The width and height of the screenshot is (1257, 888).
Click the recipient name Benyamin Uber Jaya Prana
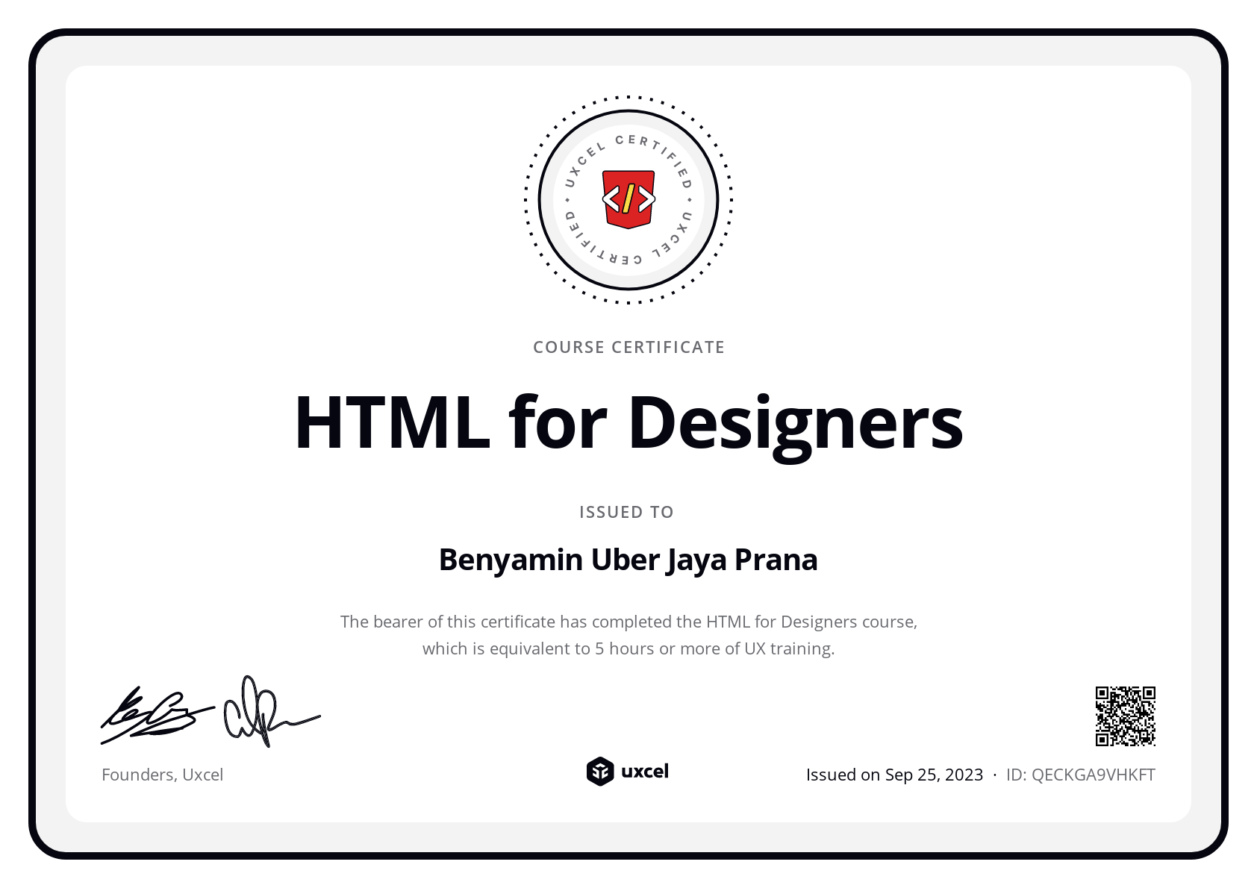628,559
